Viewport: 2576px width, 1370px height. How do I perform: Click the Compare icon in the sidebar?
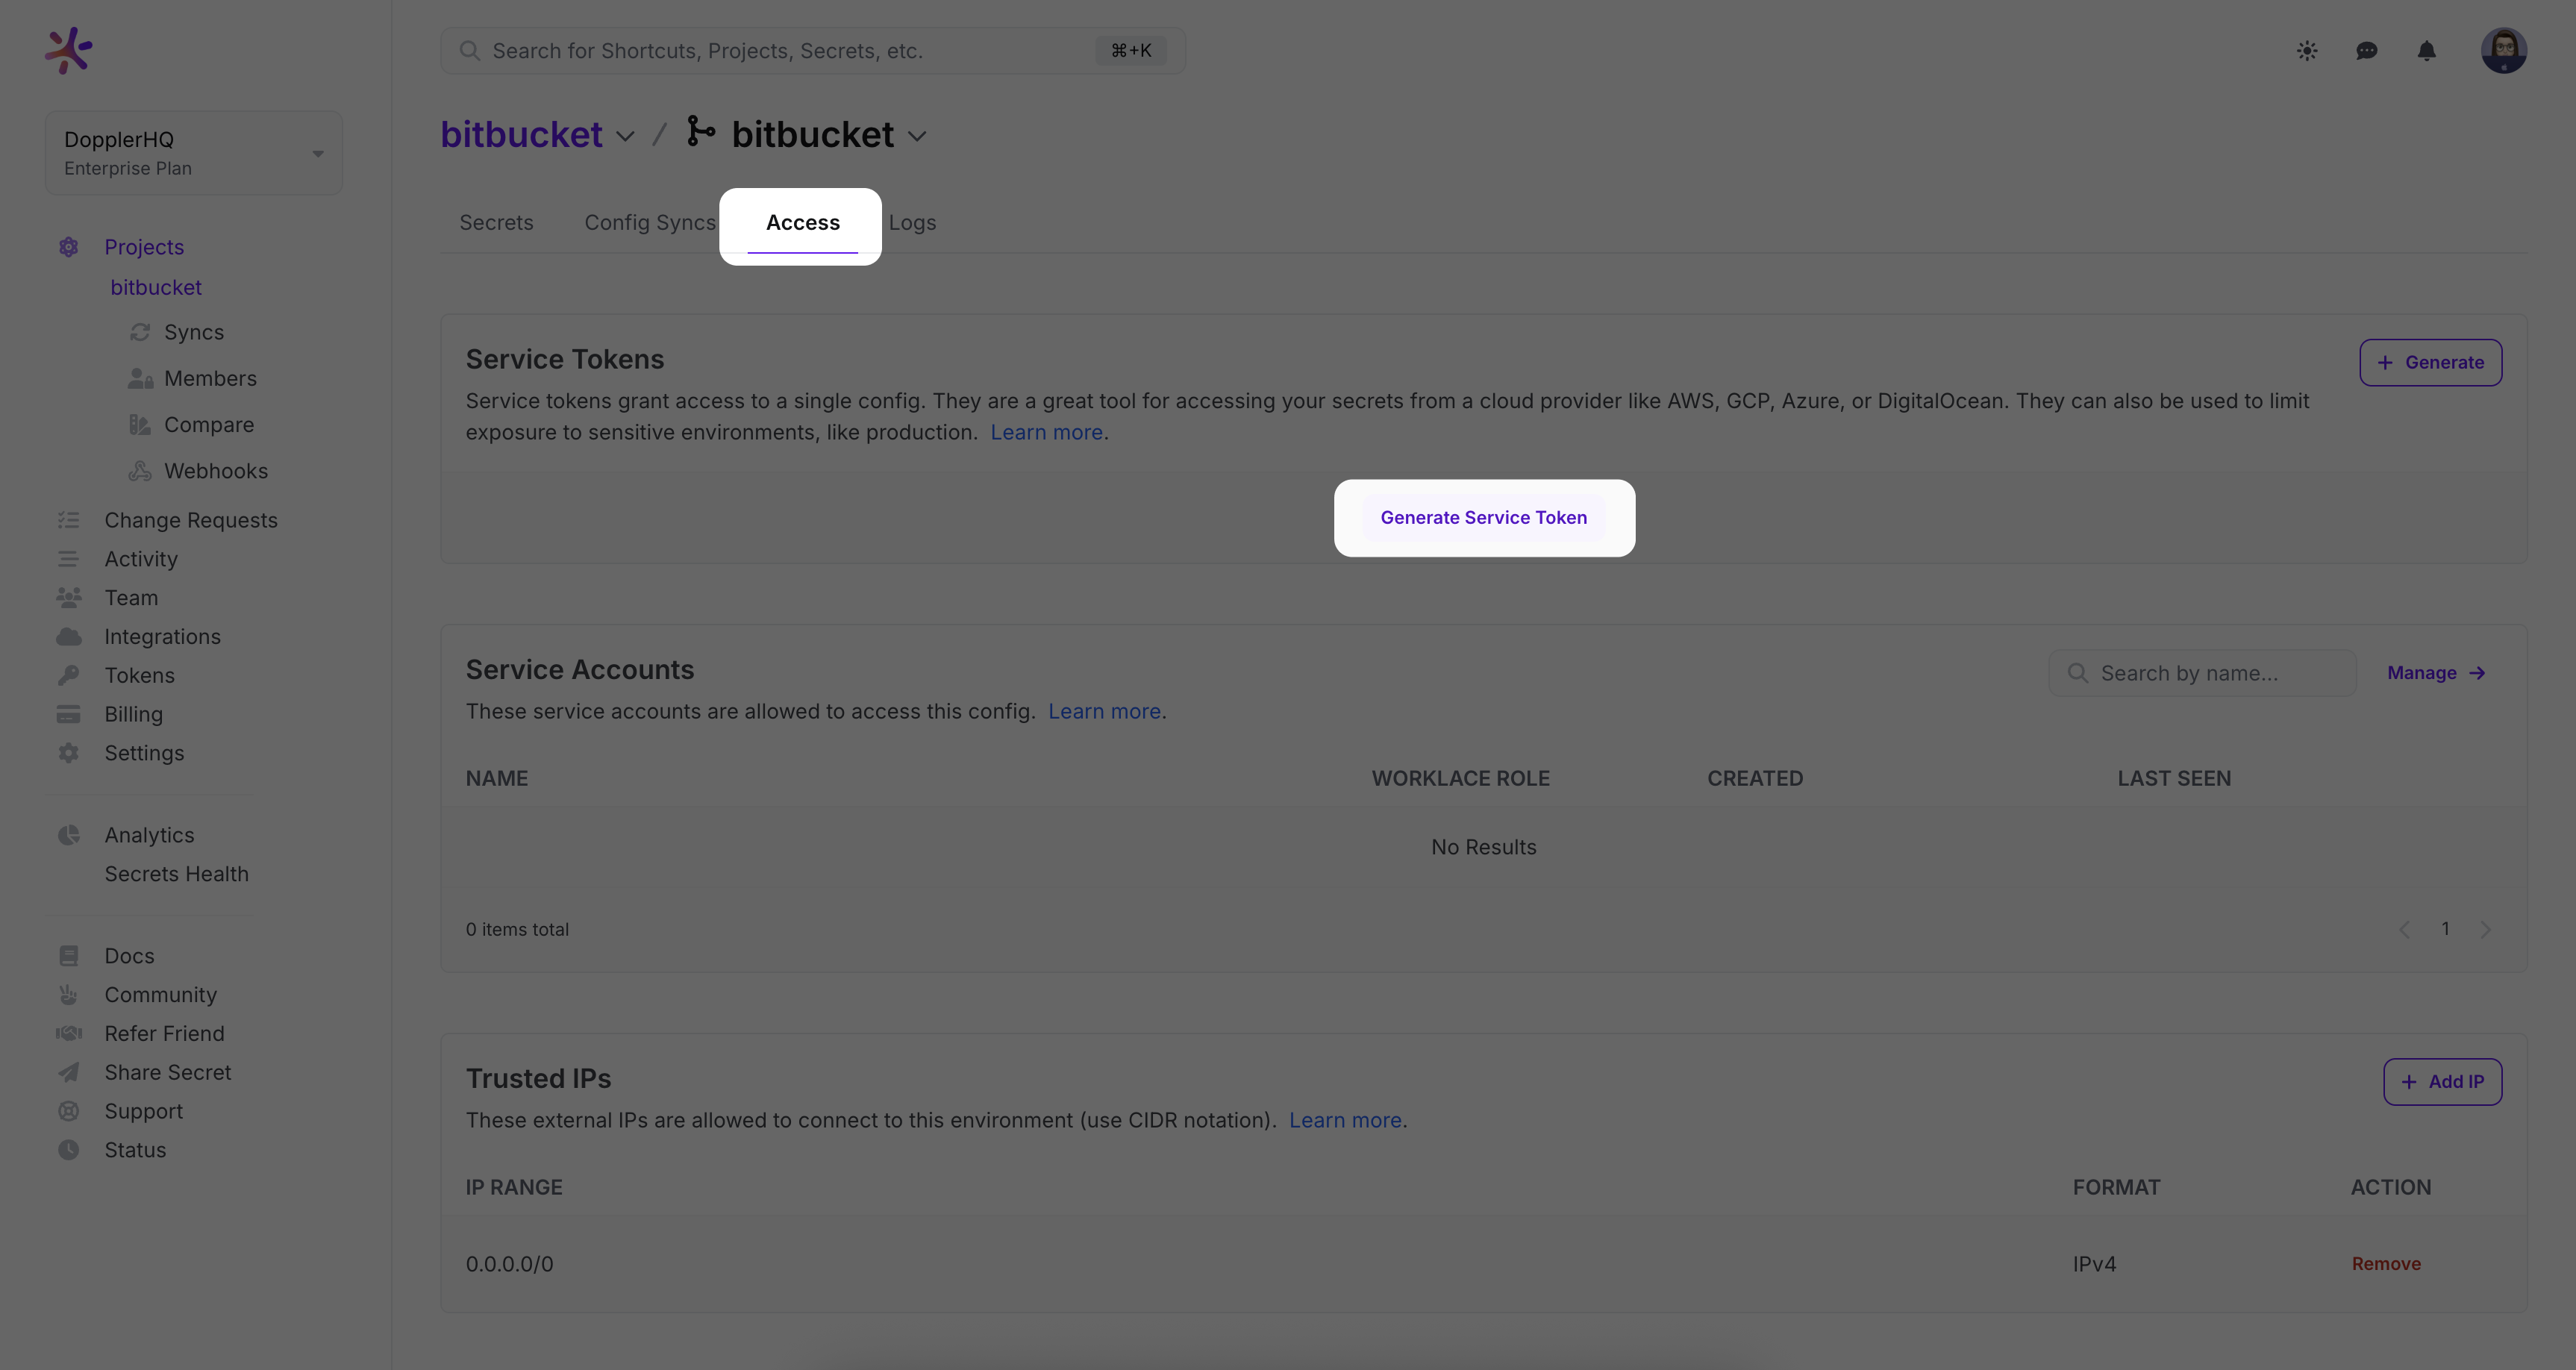pos(140,425)
